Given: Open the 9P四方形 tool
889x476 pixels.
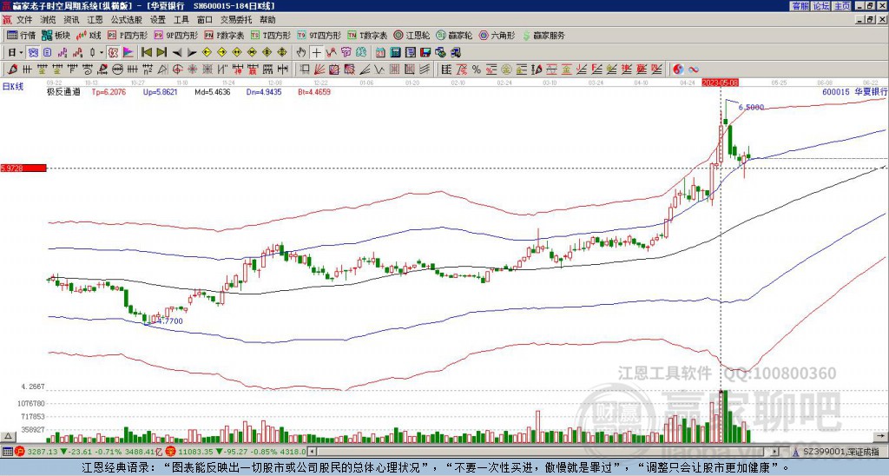Looking at the screenshot, I should point(175,35).
